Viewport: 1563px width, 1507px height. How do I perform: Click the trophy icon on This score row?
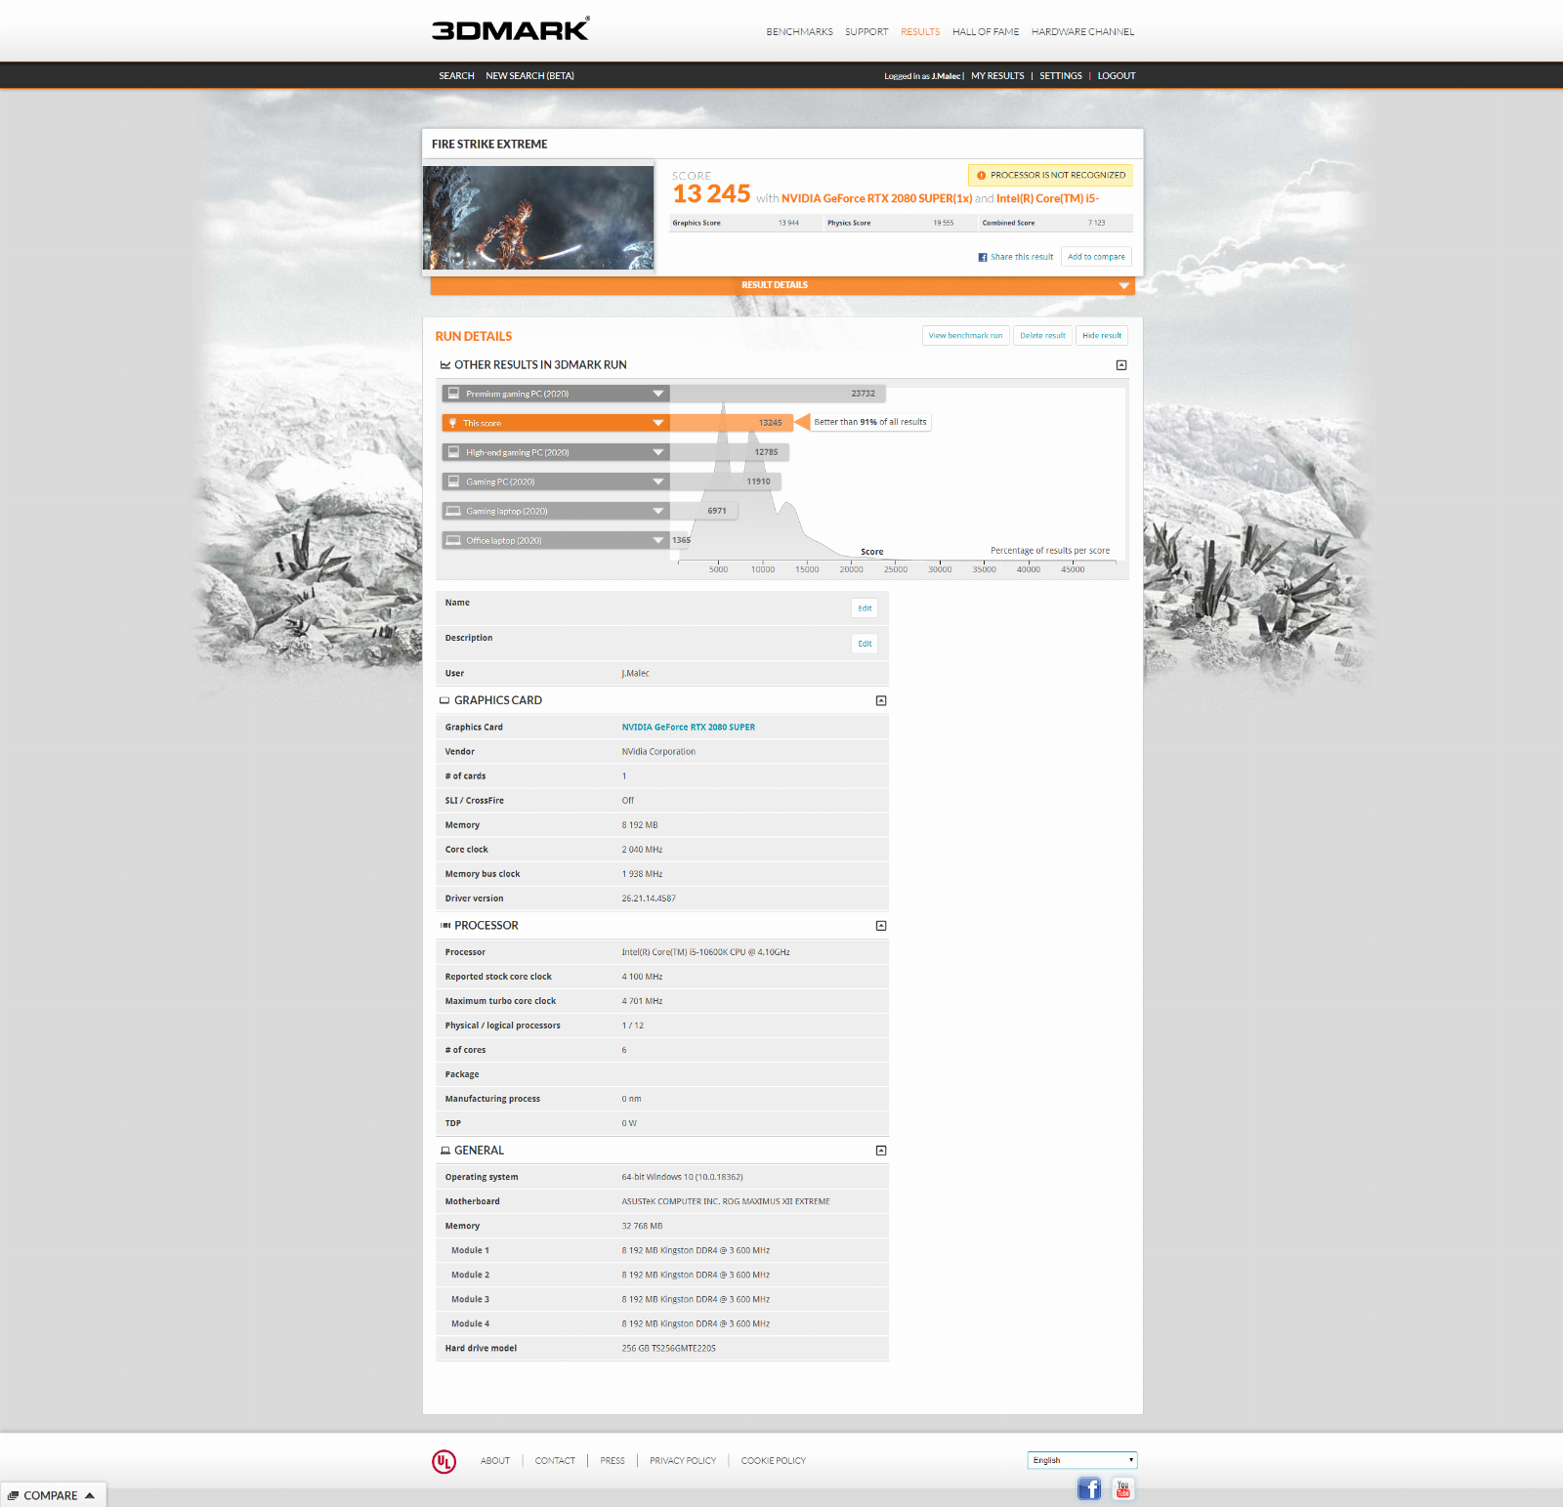[x=452, y=423]
